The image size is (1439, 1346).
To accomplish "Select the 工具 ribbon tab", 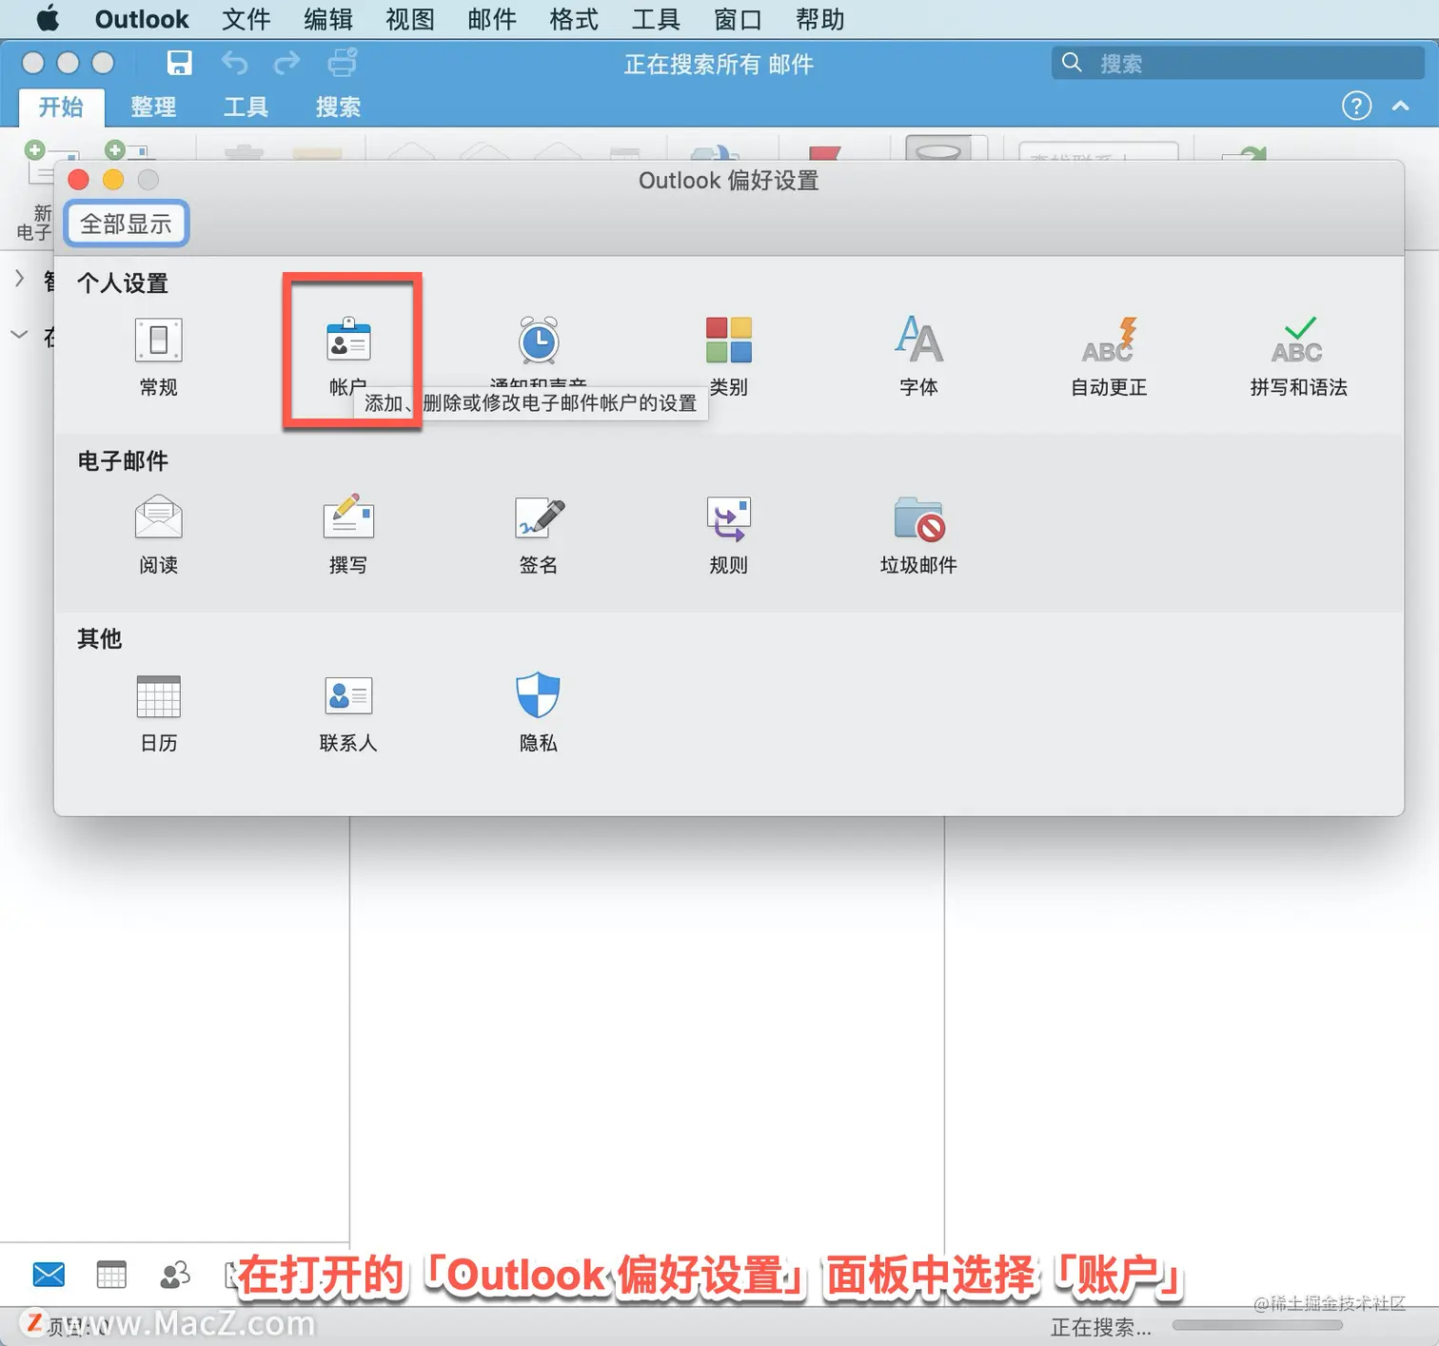I will [x=246, y=107].
